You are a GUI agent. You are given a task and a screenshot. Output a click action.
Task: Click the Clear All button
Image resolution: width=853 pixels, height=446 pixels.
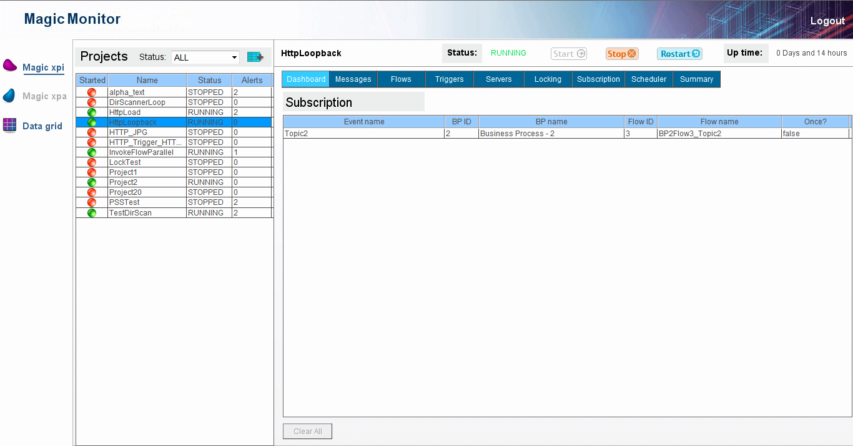308,432
